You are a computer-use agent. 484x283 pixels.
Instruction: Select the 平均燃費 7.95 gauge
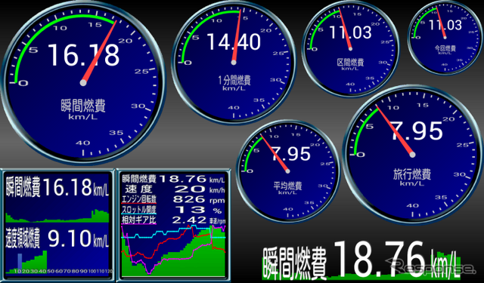click(x=287, y=171)
